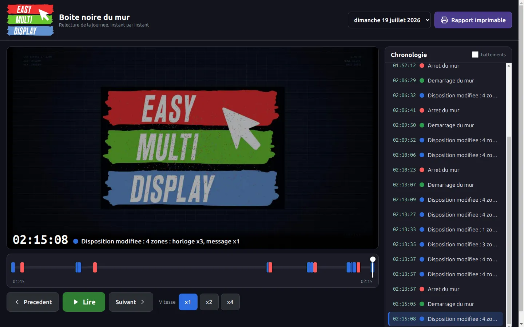
Task: Start playback with the Lire button
Action: pos(84,302)
